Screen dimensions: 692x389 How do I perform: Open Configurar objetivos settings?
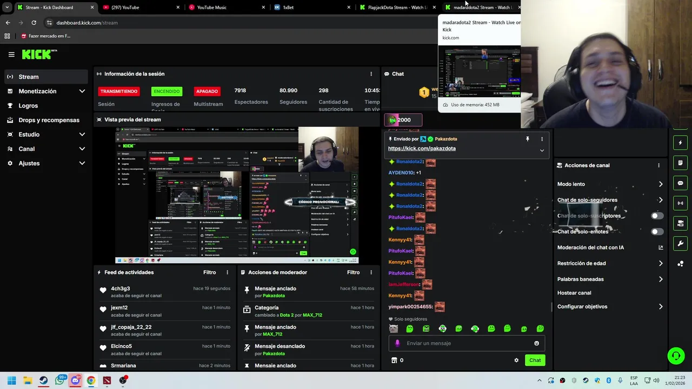(x=610, y=306)
